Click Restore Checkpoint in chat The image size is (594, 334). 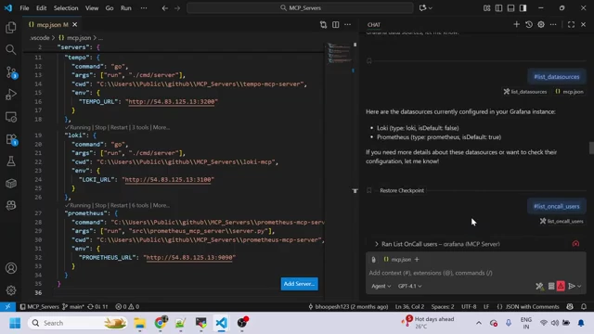tap(402, 190)
